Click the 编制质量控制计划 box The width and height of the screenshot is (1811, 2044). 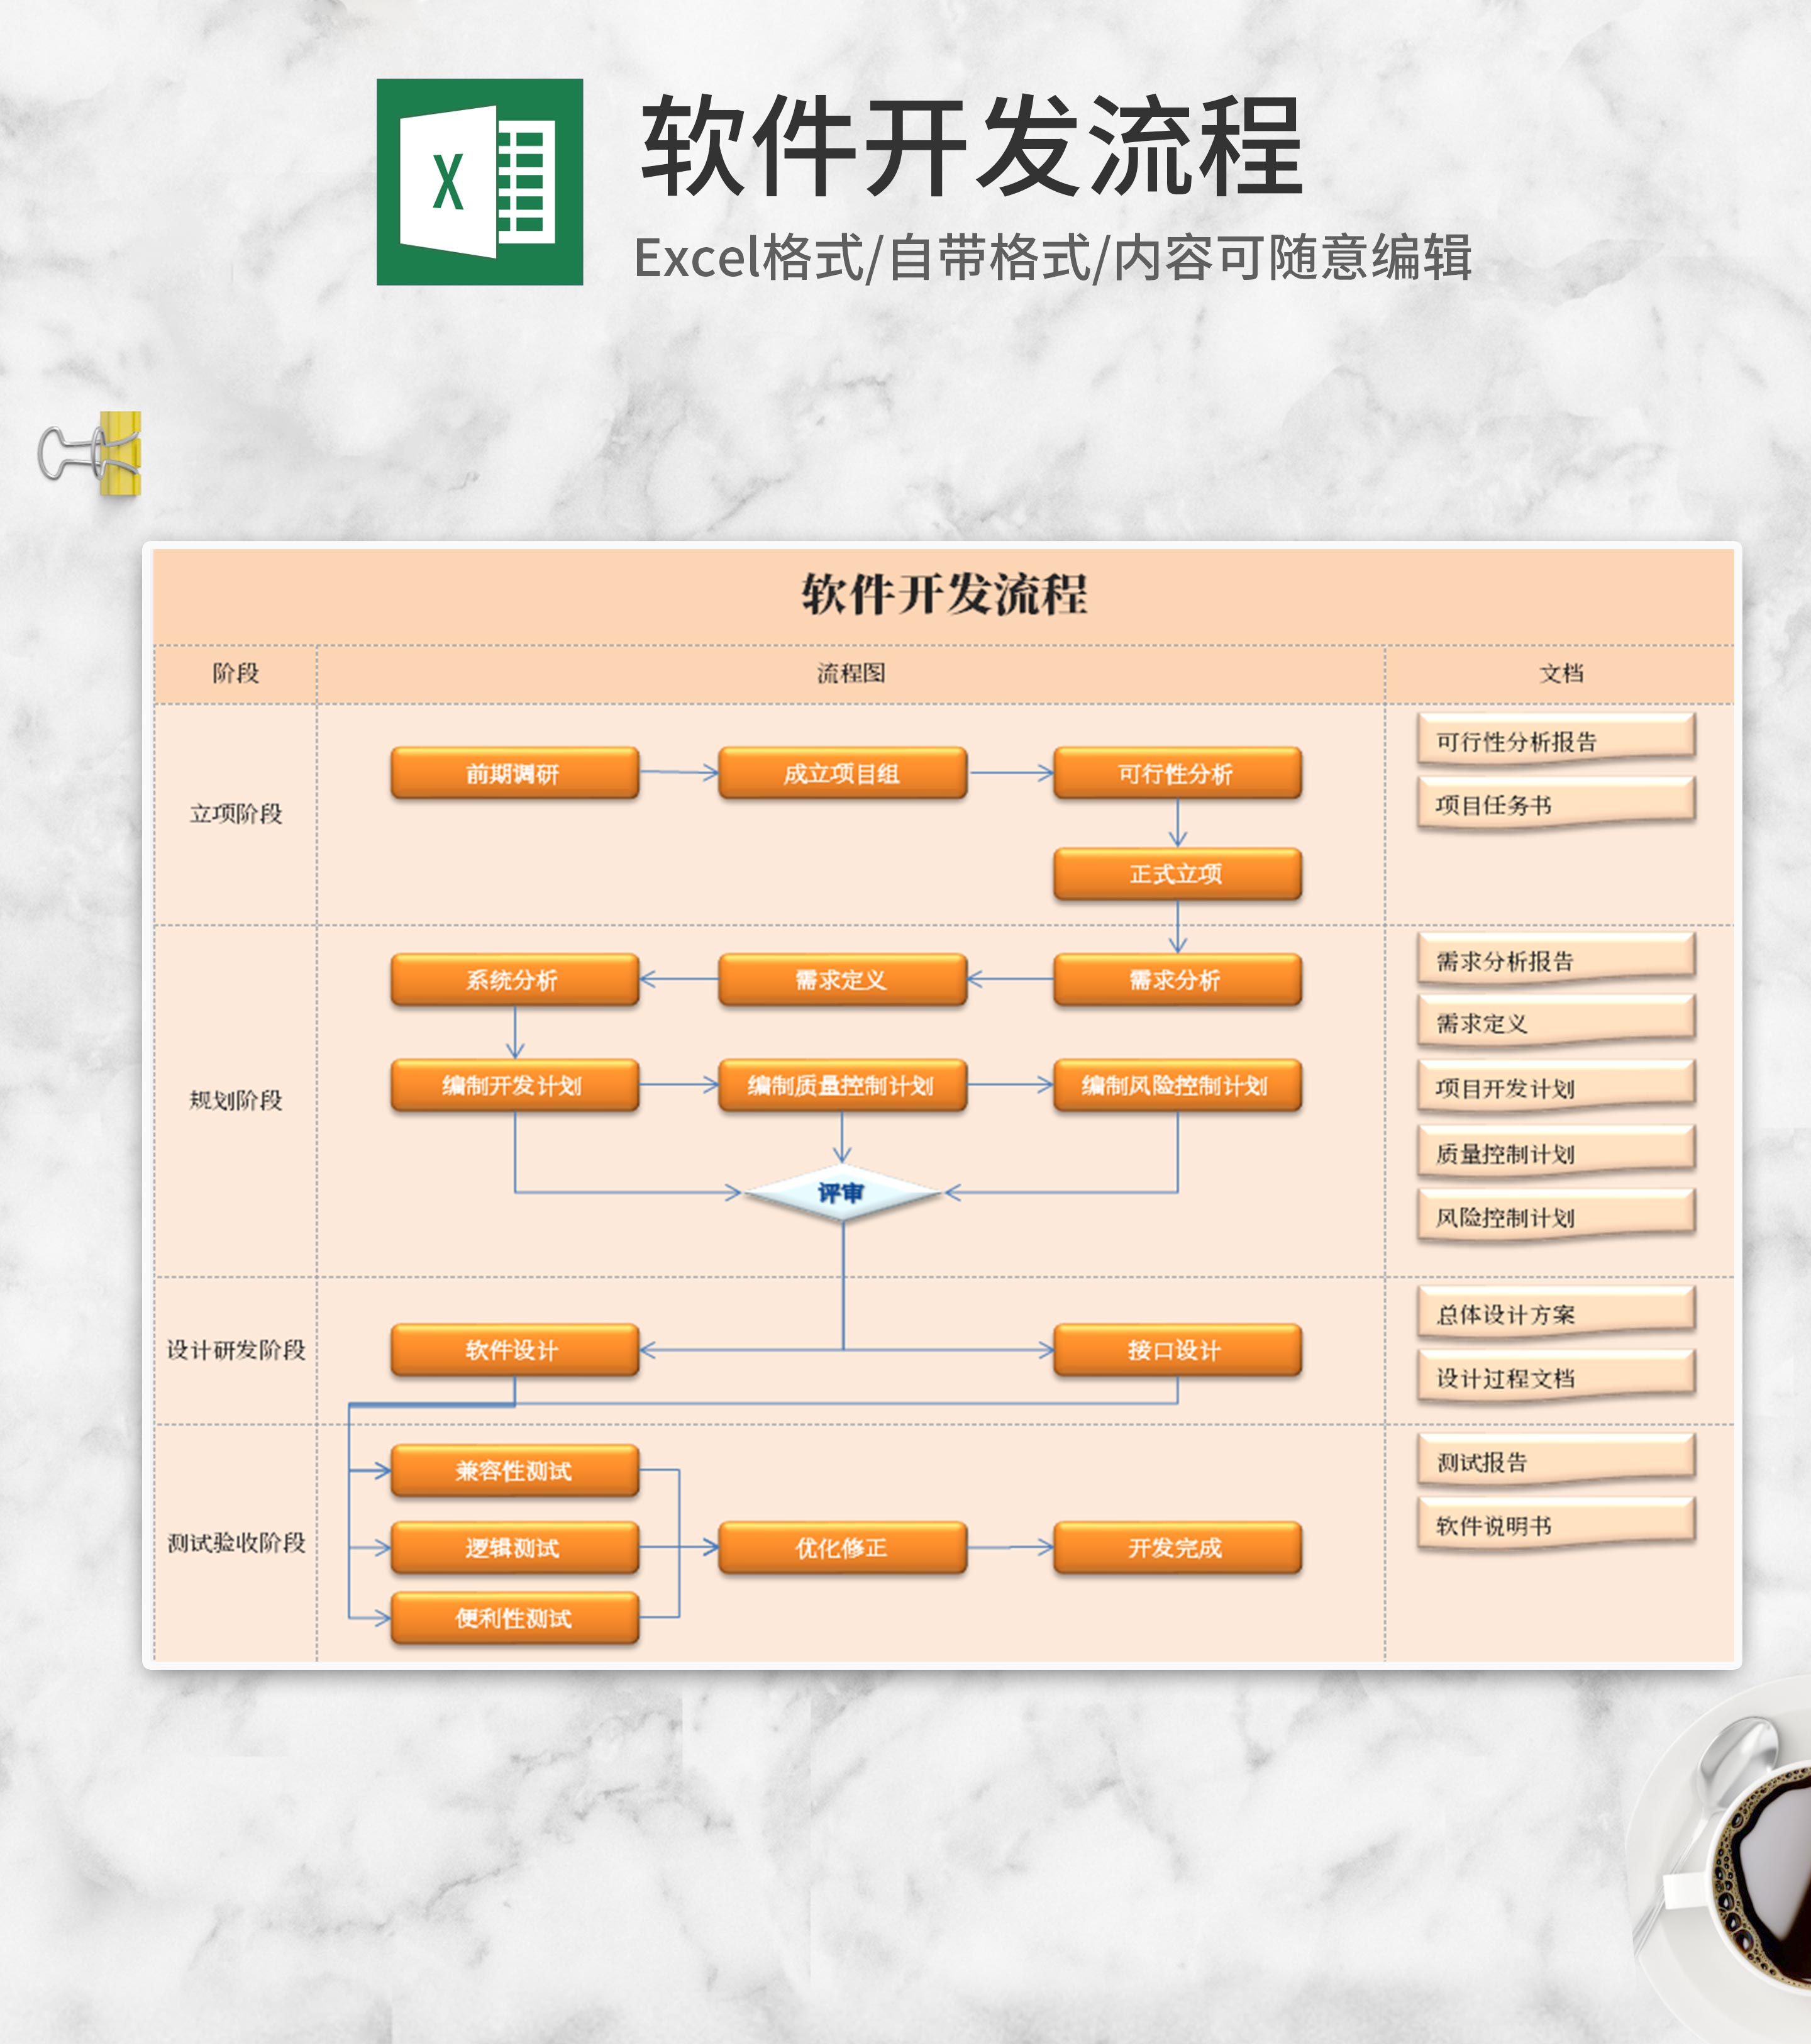tap(842, 1085)
